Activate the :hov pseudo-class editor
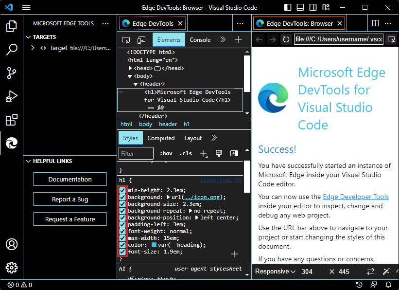This screenshot has width=399, height=290. point(166,153)
